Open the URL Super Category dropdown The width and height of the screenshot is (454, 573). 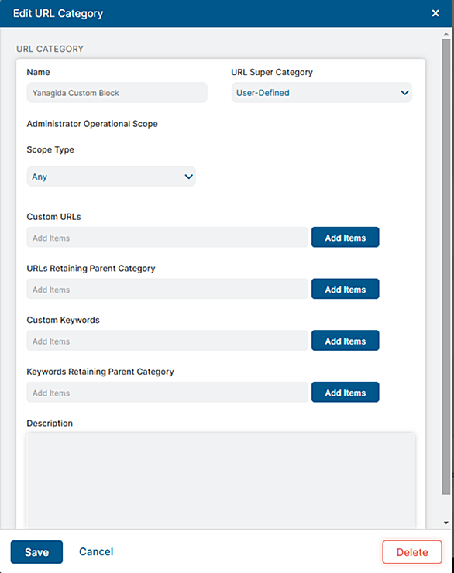(322, 92)
